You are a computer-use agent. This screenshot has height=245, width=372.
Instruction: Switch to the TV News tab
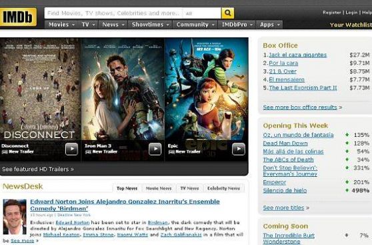pos(189,188)
